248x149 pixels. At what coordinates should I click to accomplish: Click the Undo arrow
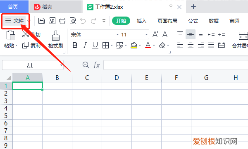point(83,21)
